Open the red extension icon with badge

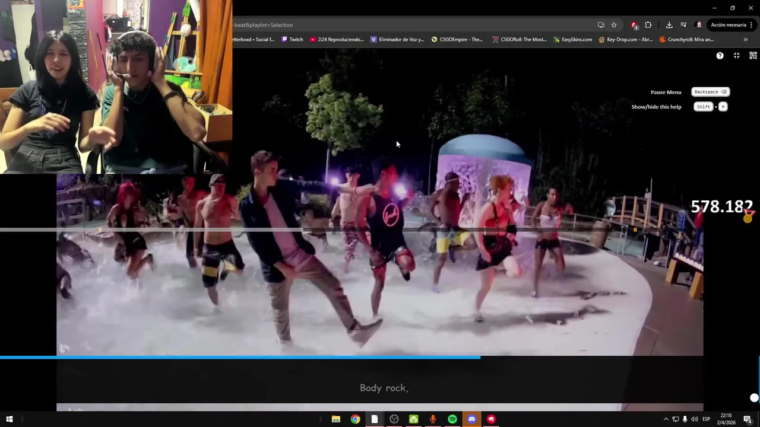634,25
